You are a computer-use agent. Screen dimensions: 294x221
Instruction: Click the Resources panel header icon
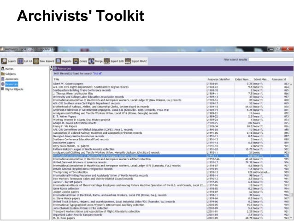click(x=55, y=68)
